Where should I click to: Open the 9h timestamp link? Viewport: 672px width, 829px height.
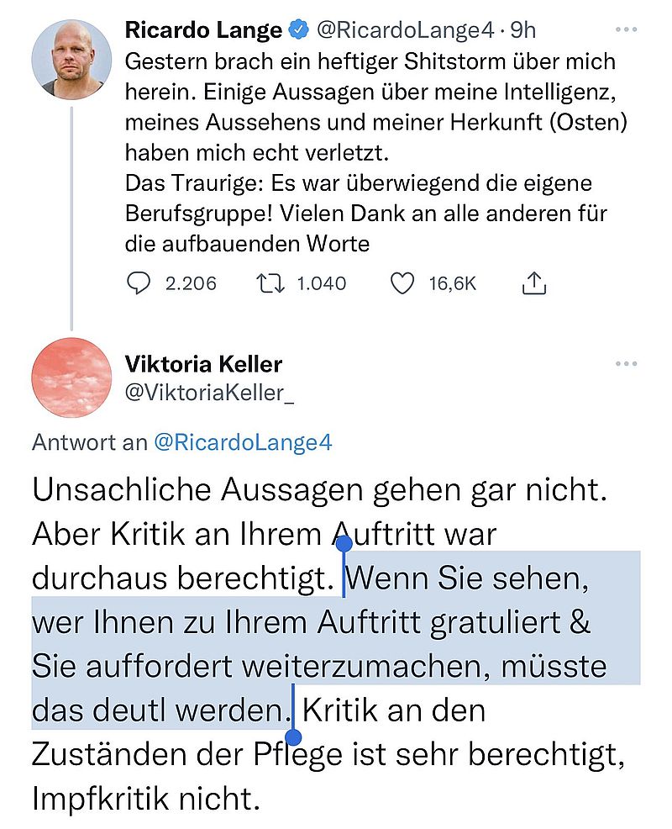tap(523, 31)
